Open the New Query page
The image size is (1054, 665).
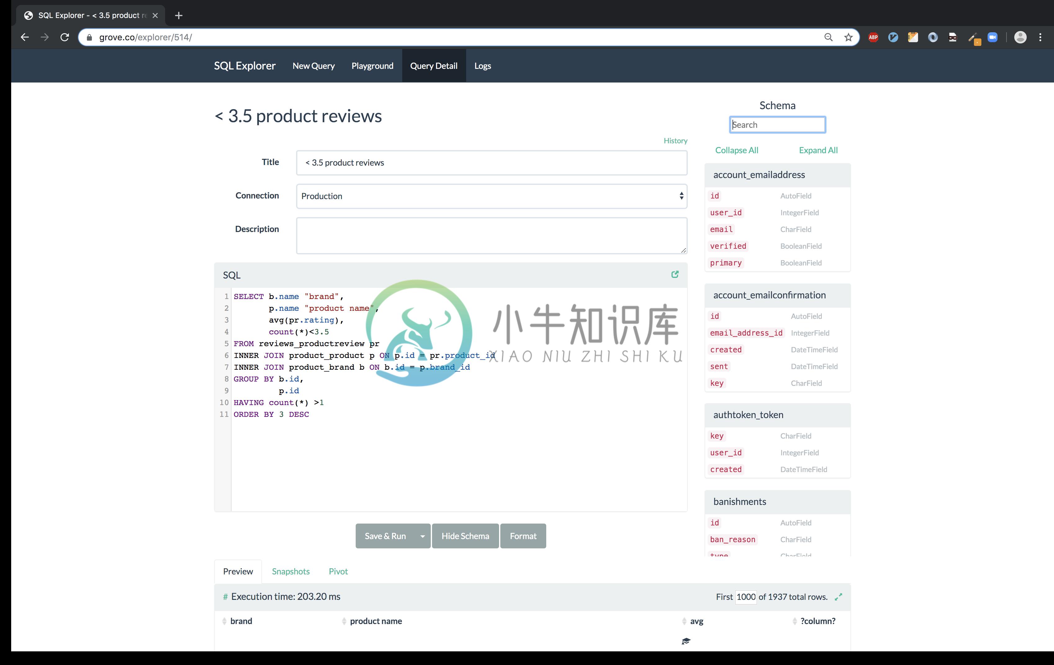[313, 66]
